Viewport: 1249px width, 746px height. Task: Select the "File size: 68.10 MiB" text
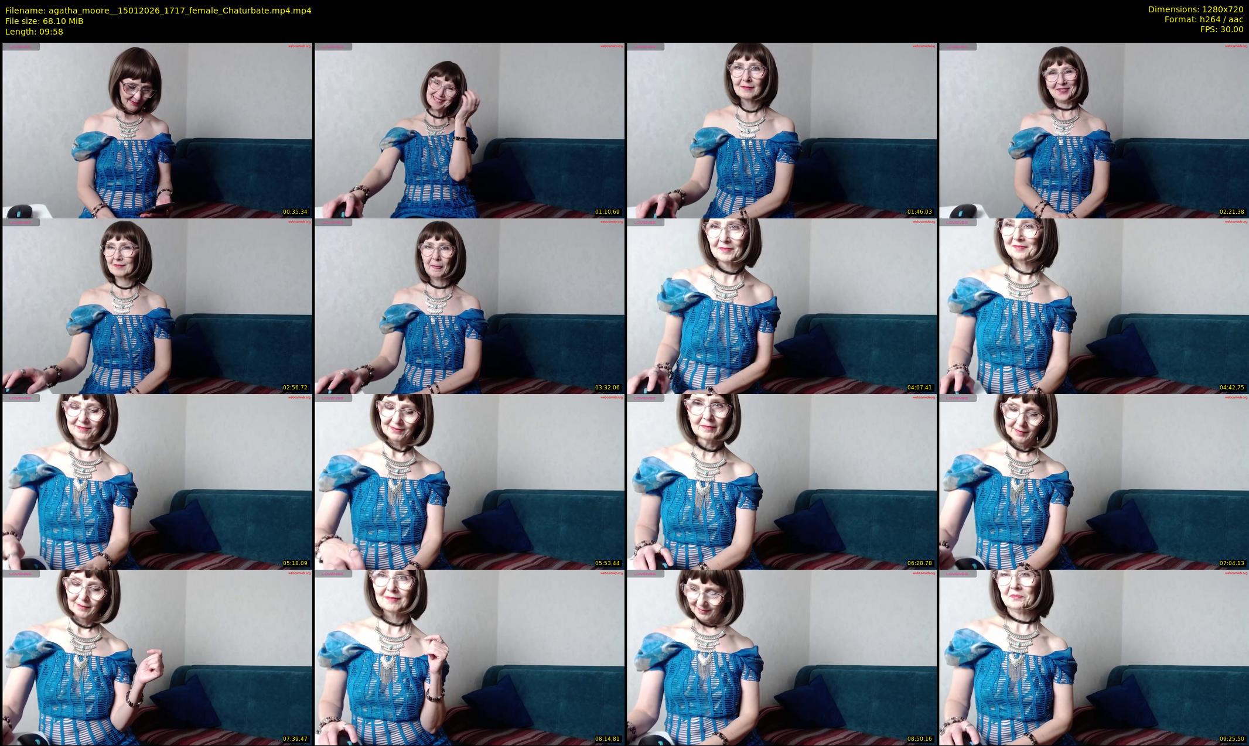[44, 21]
